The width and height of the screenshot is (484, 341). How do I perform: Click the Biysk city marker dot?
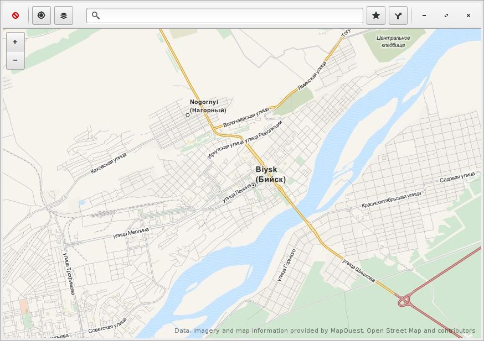[254, 185]
